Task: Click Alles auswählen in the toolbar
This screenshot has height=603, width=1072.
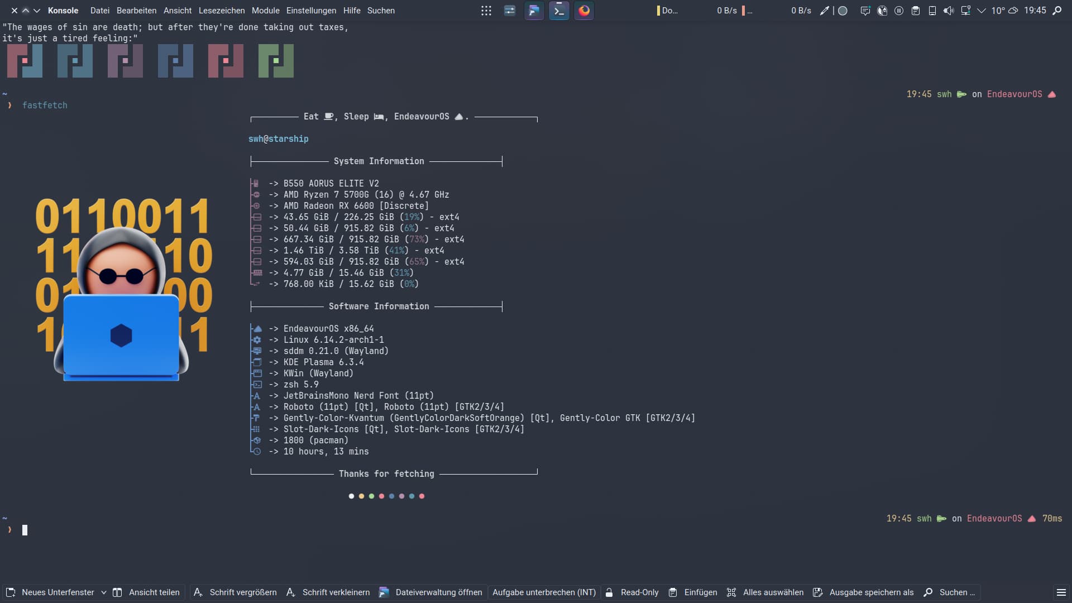Action: pos(765,592)
